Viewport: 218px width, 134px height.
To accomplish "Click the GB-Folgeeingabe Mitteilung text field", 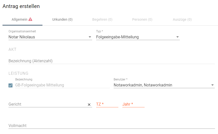I will pyautogui.click(x=62, y=85).
